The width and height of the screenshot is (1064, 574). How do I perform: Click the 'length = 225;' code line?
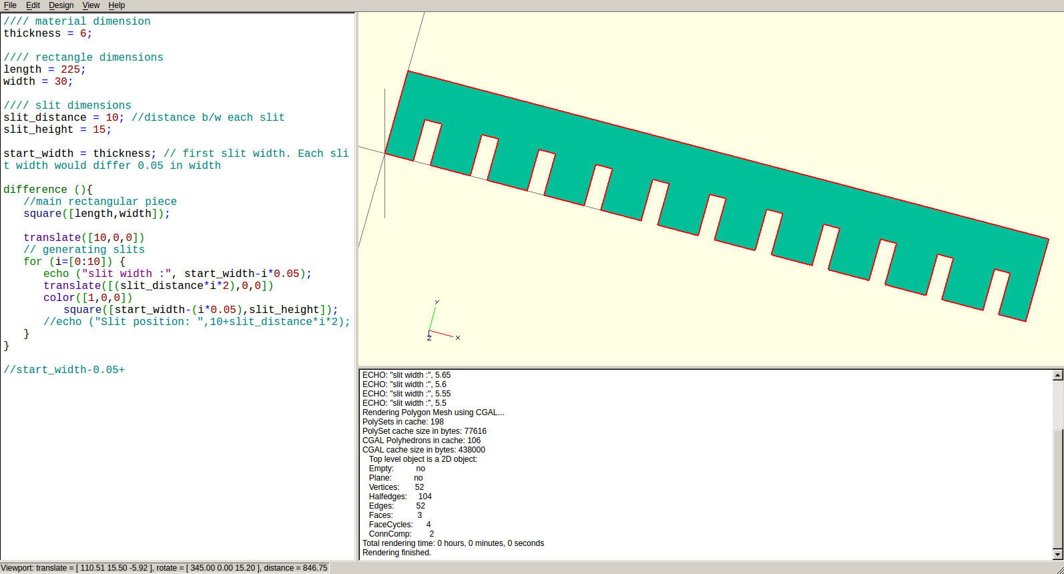[x=45, y=69]
